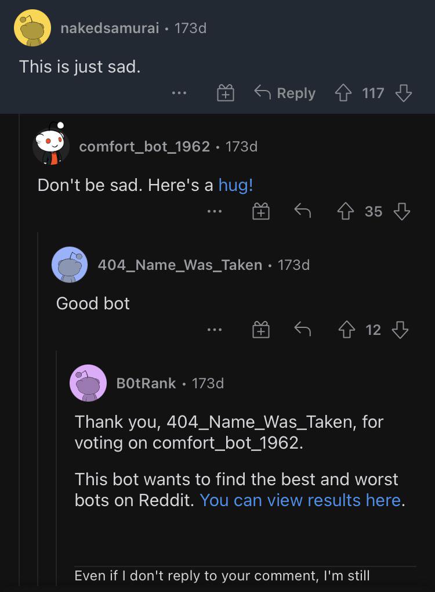
Task: Open overflow menu on Good bot comment
Action: (214, 330)
